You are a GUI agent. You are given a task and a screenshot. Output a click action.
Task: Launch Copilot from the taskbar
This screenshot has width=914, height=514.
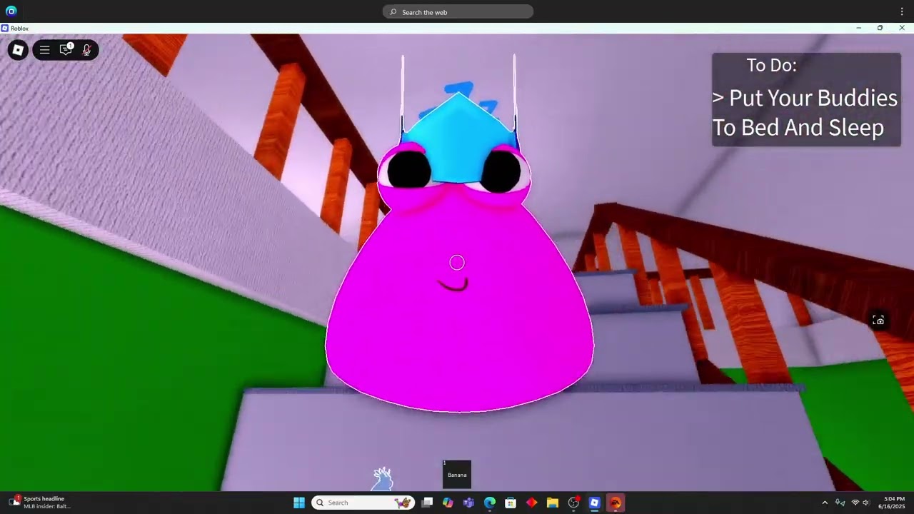point(448,503)
